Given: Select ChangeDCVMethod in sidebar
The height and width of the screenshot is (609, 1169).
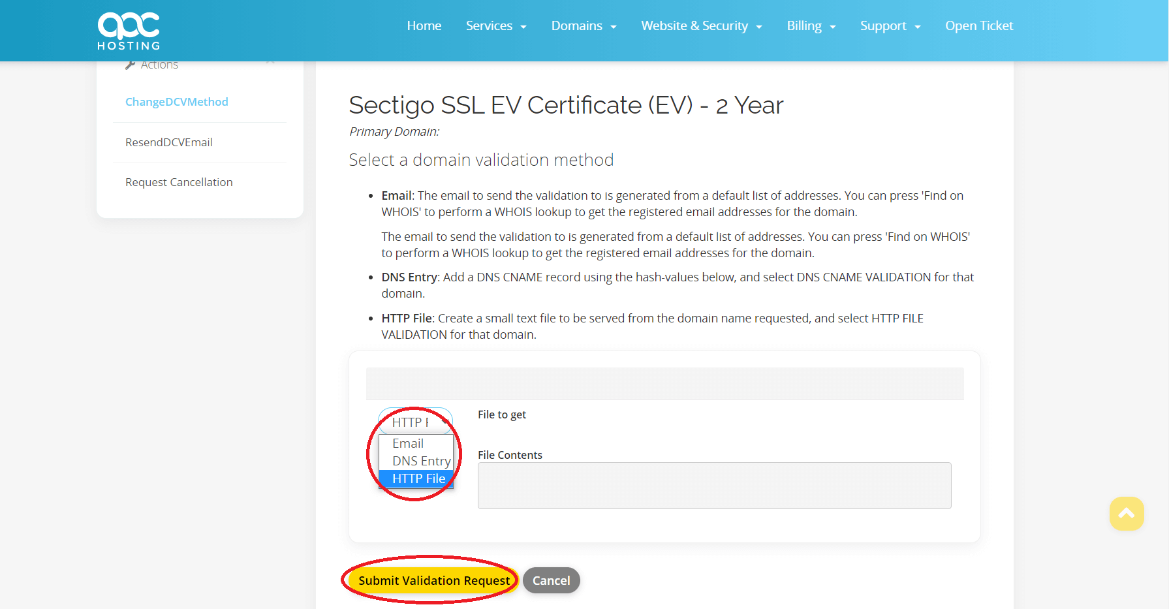Looking at the screenshot, I should coord(177,102).
